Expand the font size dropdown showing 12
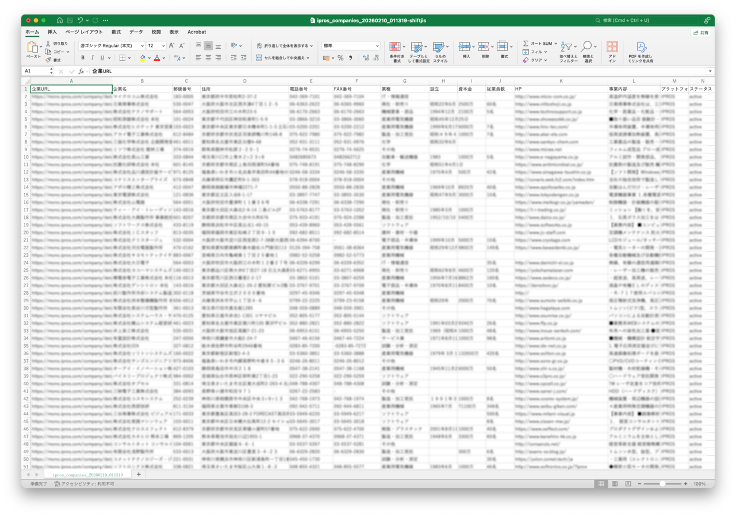Image resolution: width=736 pixels, height=516 pixels. coord(163,45)
